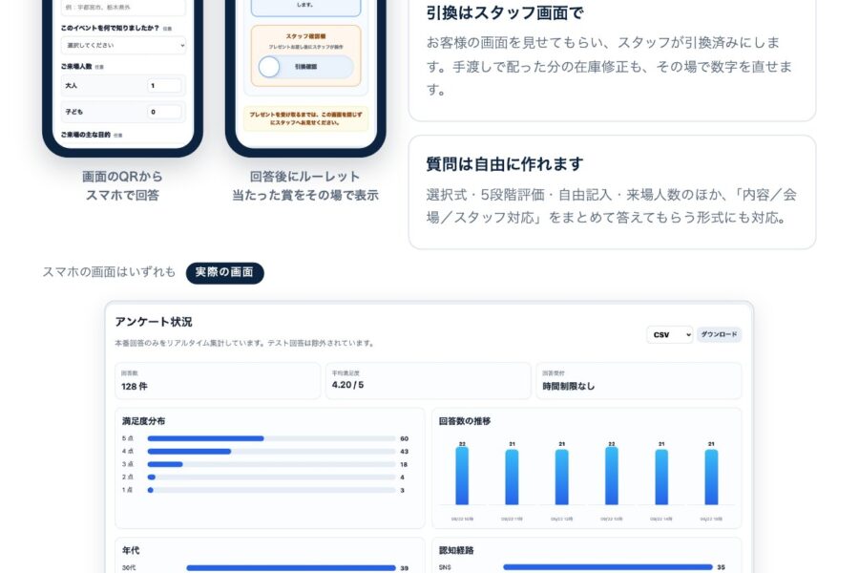Click the caption 回答後にルーレット

click(305, 177)
